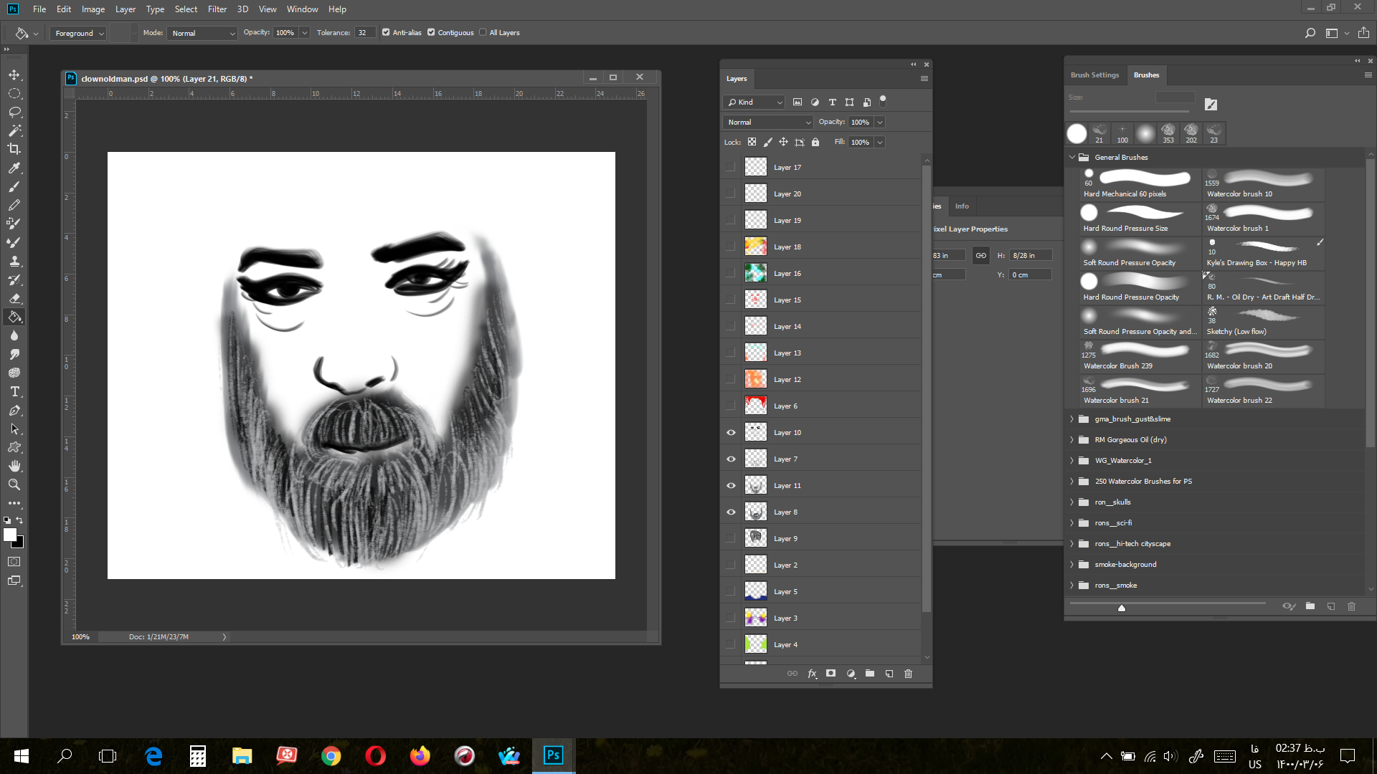Choose Watercolor brush 10

point(1264,185)
